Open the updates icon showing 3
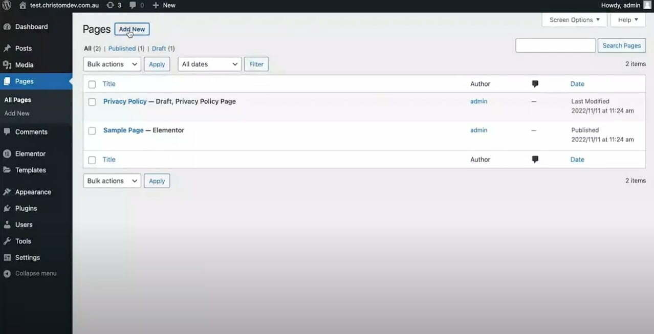This screenshot has width=654, height=334. 110,5
